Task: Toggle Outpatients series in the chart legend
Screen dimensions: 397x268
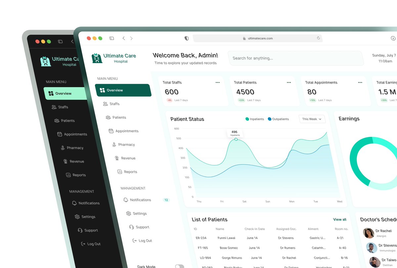Action: pyautogui.click(x=278, y=119)
